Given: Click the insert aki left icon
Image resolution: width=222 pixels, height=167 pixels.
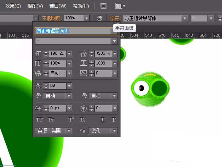Looking at the screenshot, I should (38, 96).
